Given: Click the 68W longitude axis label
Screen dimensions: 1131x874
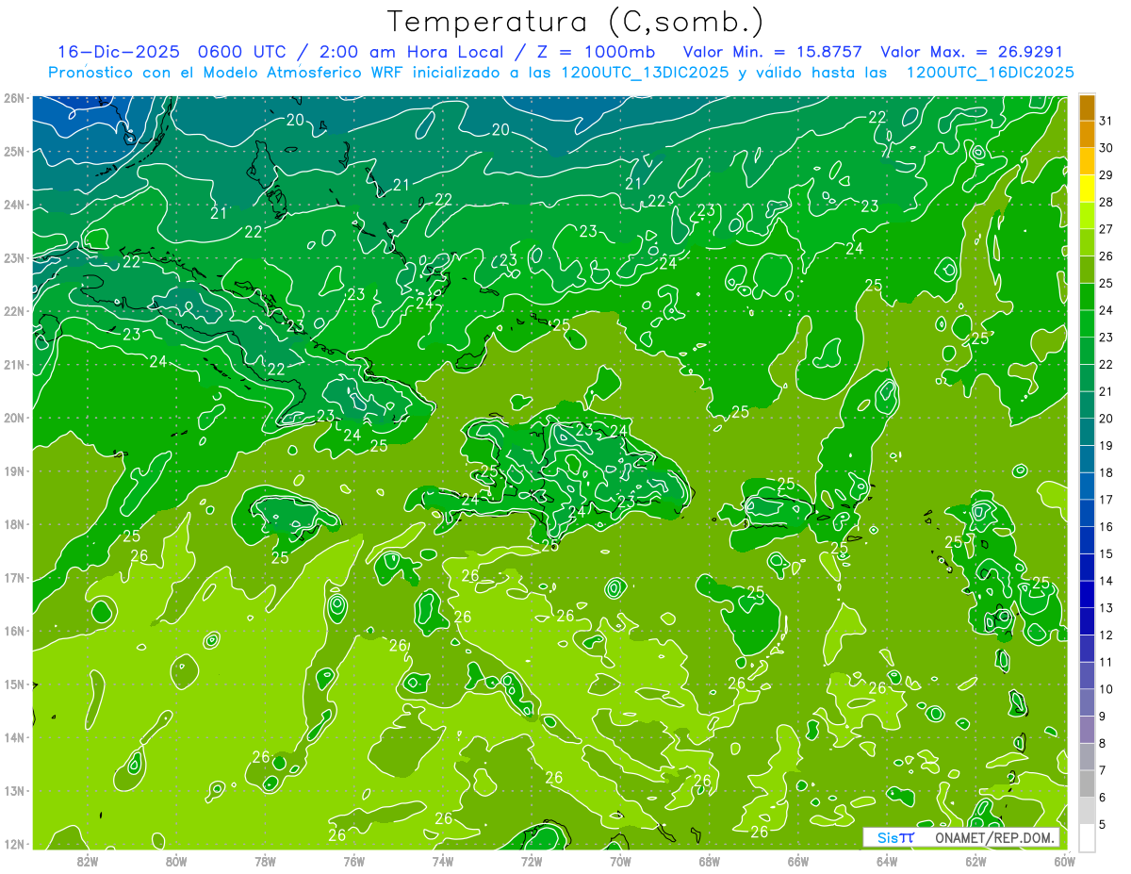Looking at the screenshot, I should [710, 861].
